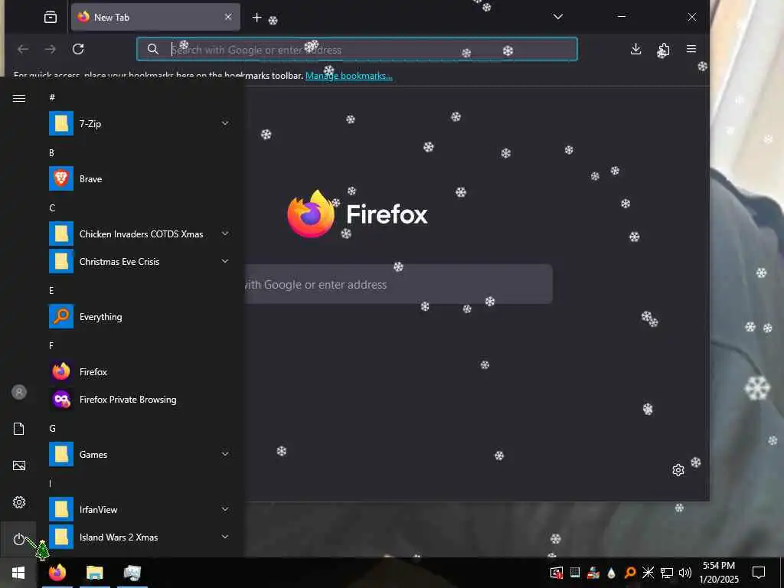This screenshot has height=588, width=784.
Task: Click the Everything magnifier tray icon
Action: (x=630, y=573)
